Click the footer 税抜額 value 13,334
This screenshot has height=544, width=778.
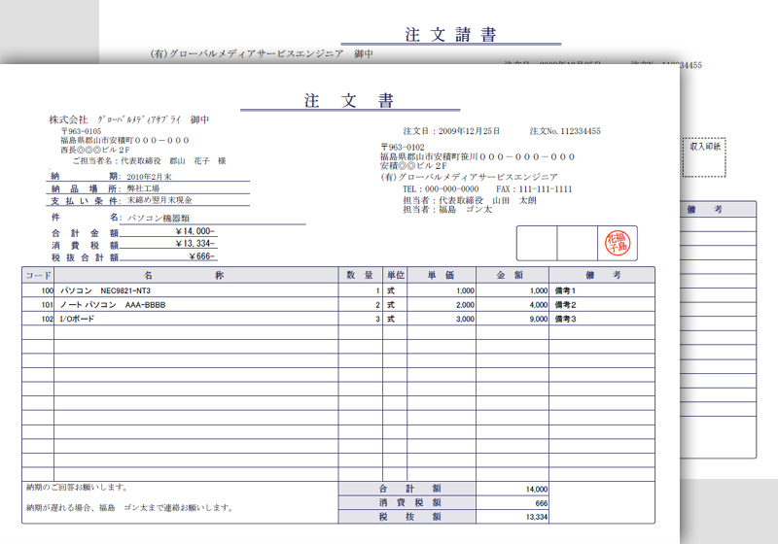(537, 517)
